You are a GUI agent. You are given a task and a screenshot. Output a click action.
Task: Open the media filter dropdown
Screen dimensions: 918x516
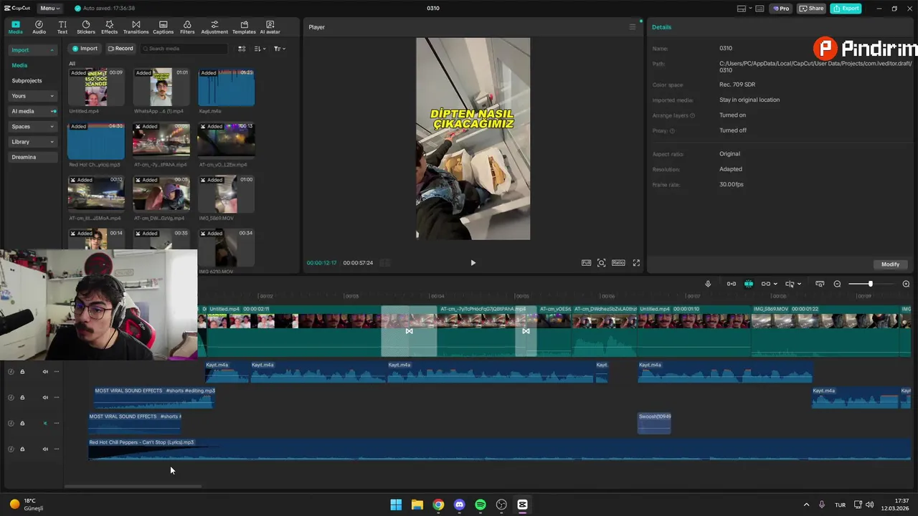(279, 49)
